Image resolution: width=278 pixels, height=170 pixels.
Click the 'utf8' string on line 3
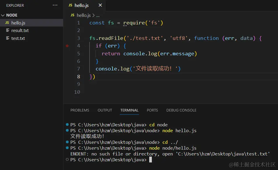tap(179, 38)
